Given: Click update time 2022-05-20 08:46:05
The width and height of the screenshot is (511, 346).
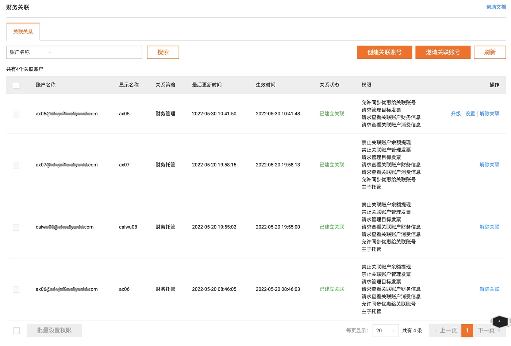Looking at the screenshot, I should tap(214, 289).
